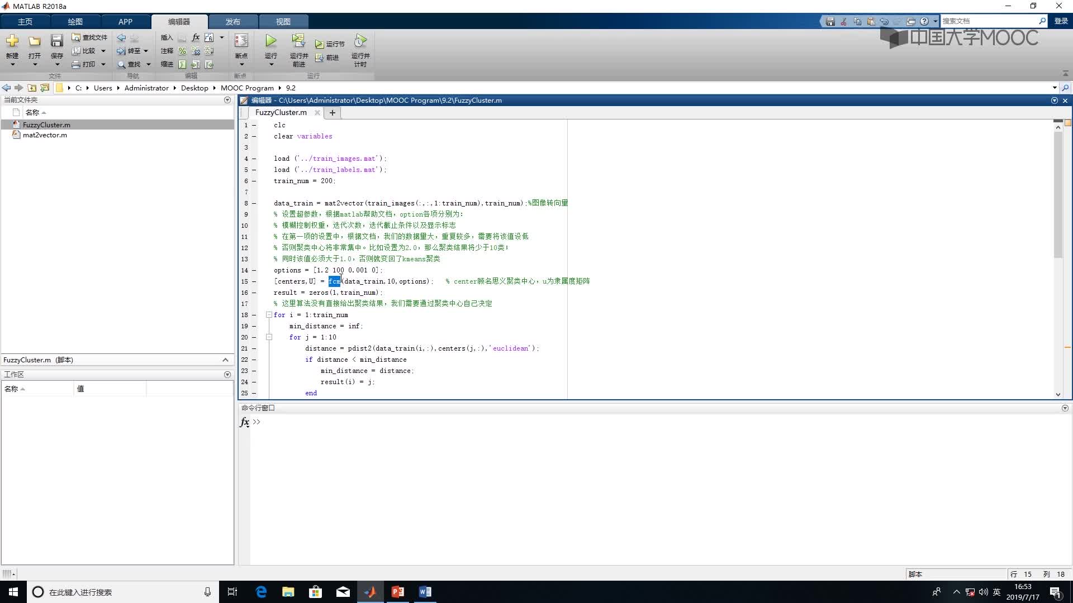Image resolution: width=1073 pixels, height=603 pixels.
Task: Click 运行并前进 (Run and Advance) icon
Action: pyautogui.click(x=298, y=41)
